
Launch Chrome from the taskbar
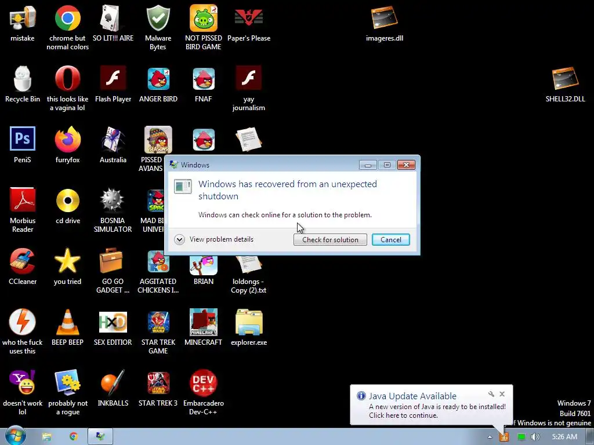point(74,437)
